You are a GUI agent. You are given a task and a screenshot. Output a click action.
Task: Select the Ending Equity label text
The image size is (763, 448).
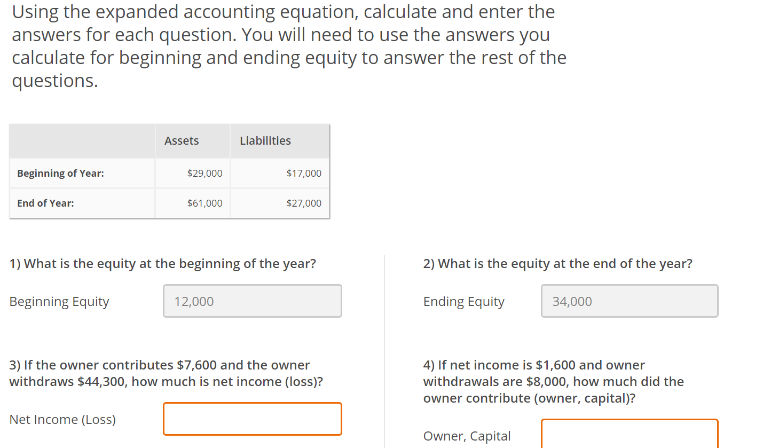[463, 301]
